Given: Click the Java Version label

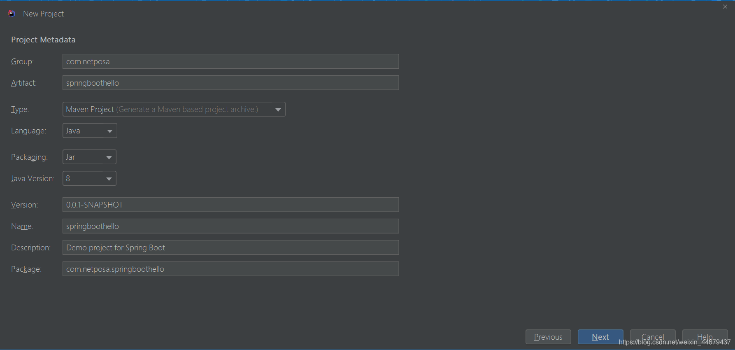Looking at the screenshot, I should [x=33, y=178].
